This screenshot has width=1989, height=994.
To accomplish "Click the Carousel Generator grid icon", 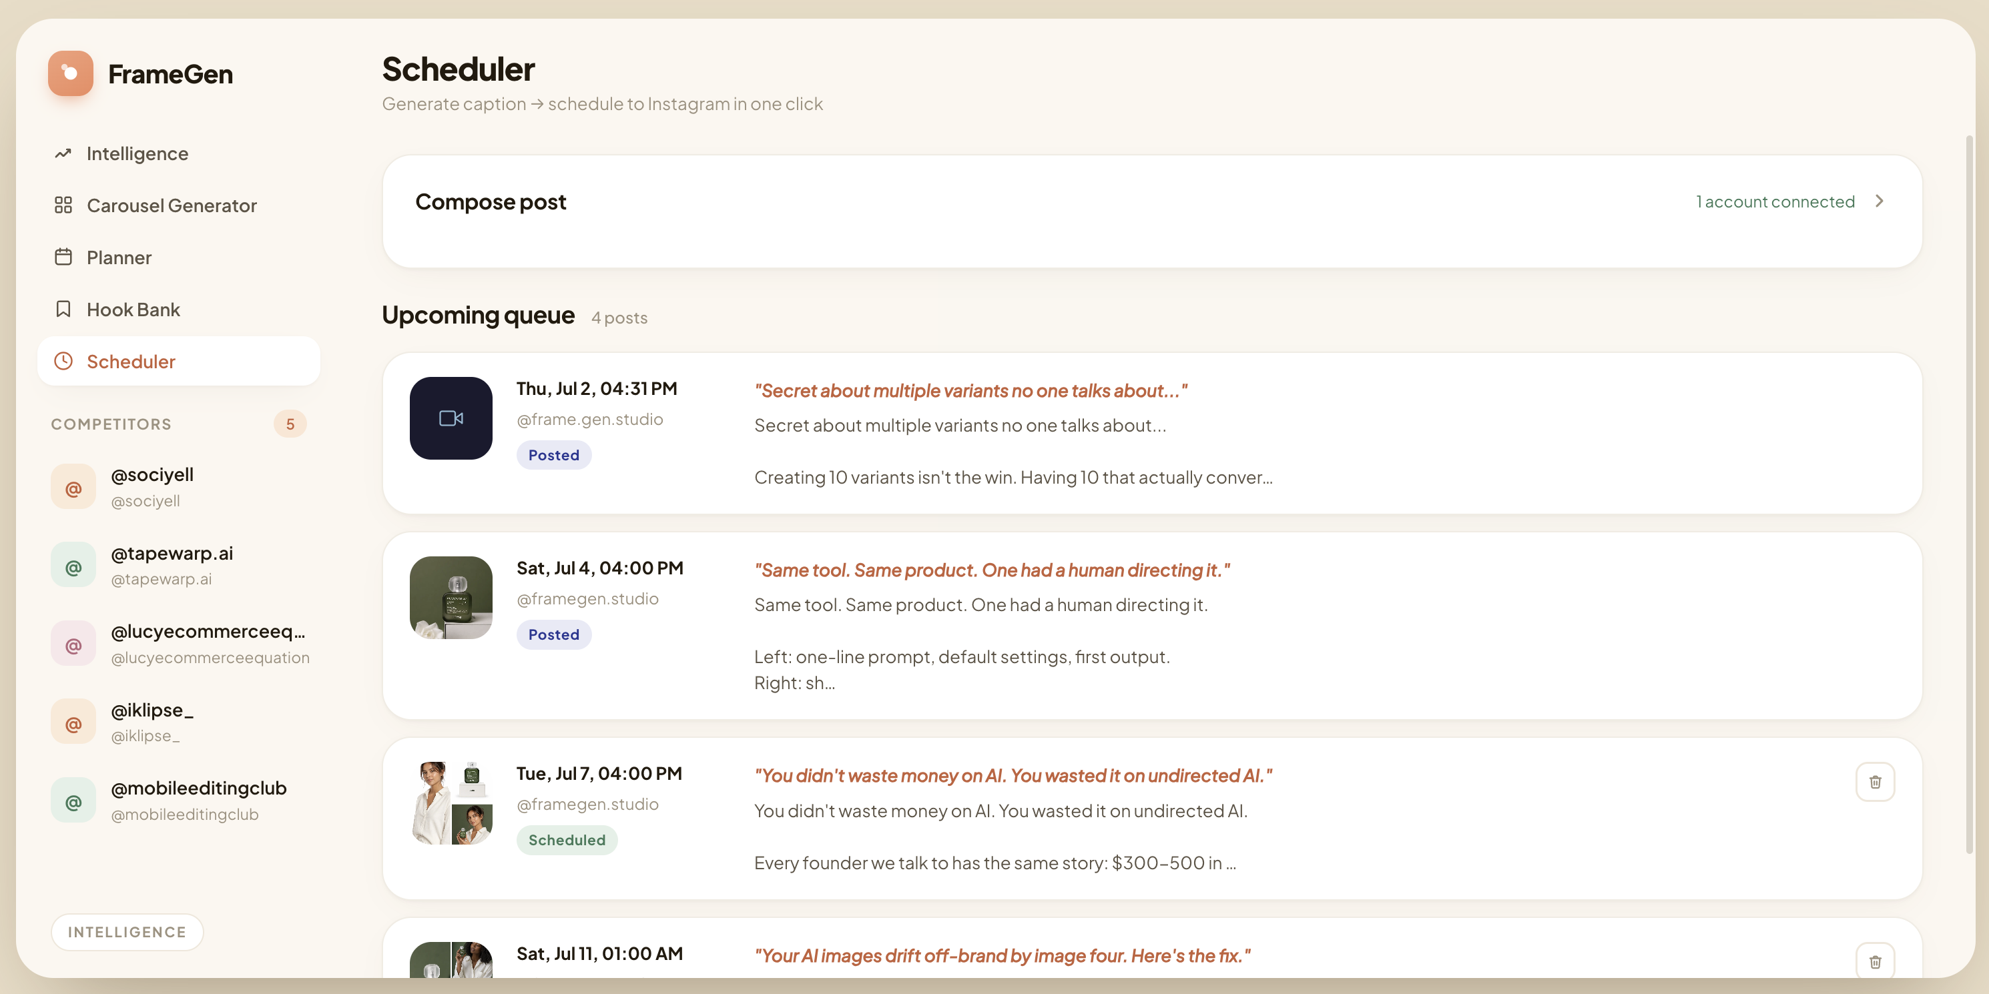I will click(x=63, y=205).
